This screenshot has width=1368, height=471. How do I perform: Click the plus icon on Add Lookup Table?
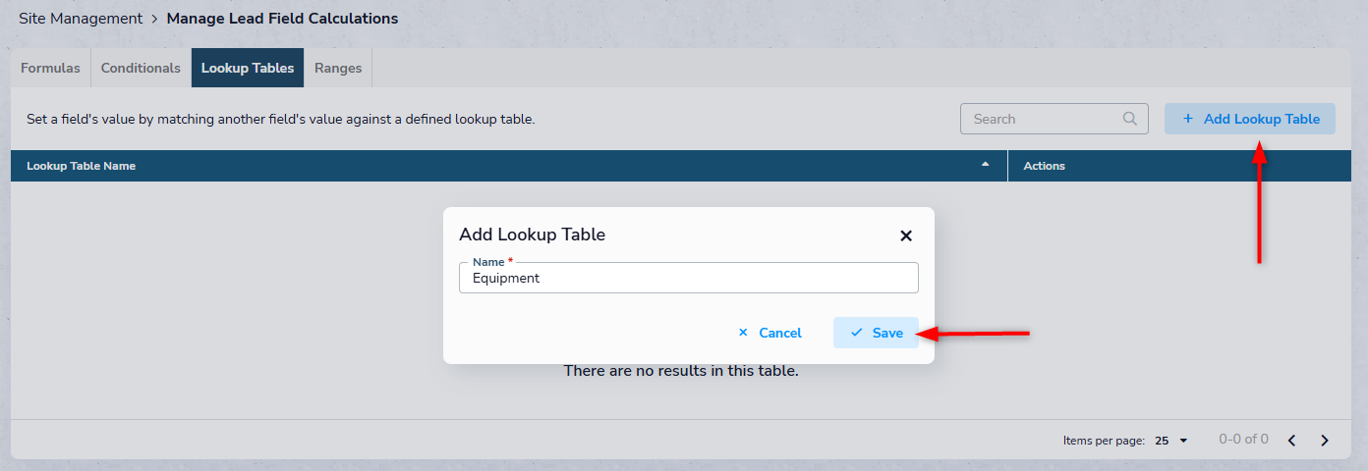[1188, 119]
